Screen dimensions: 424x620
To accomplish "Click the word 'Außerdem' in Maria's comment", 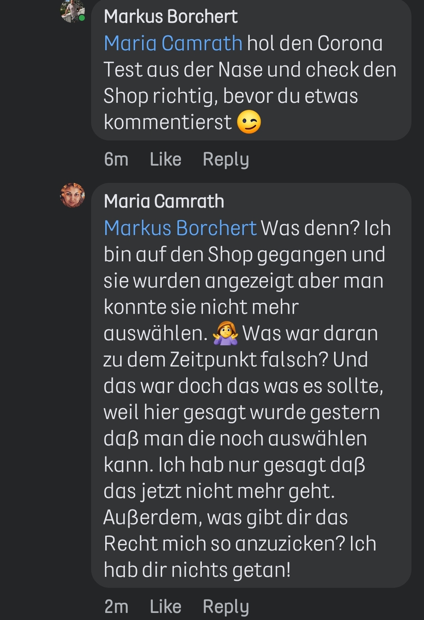I will [x=153, y=517].
